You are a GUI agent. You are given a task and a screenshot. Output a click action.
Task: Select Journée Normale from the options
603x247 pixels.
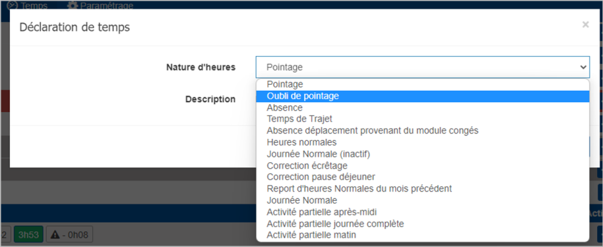tap(423, 200)
